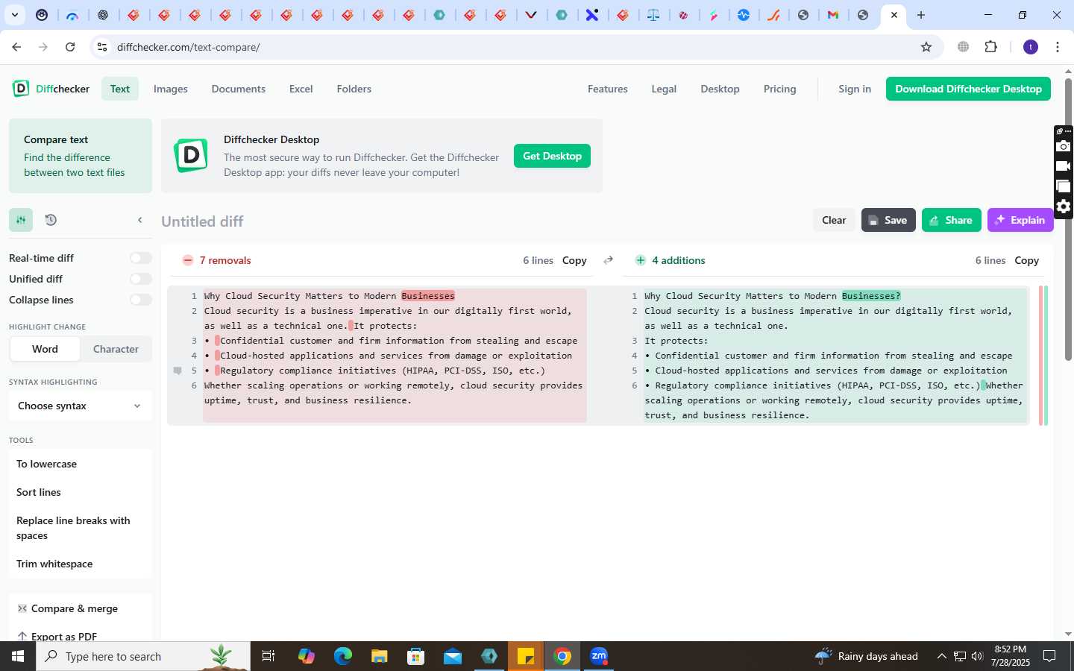Click the Explain button
This screenshot has height=671, width=1074.
click(x=1020, y=220)
